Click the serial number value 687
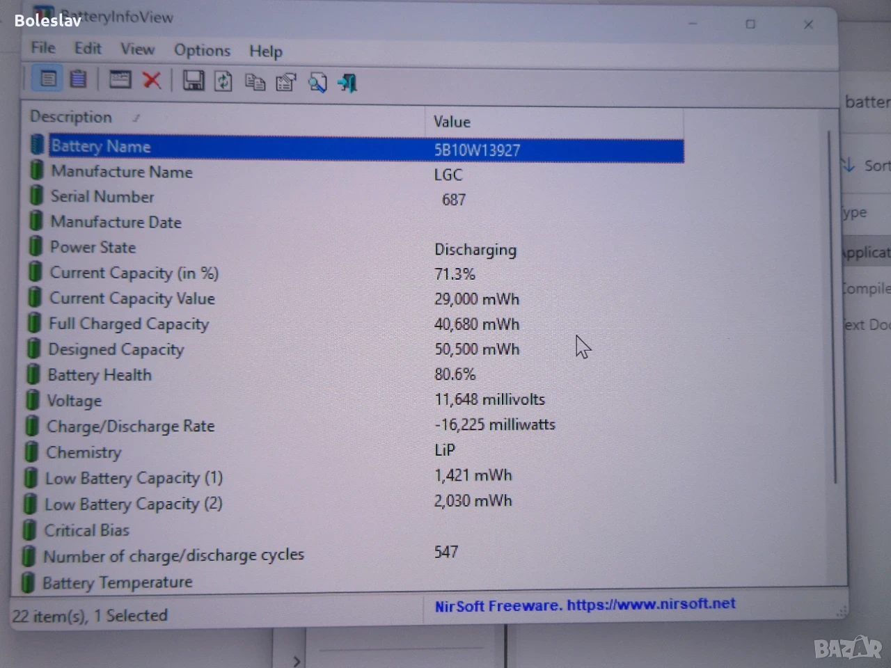 pyautogui.click(x=454, y=200)
